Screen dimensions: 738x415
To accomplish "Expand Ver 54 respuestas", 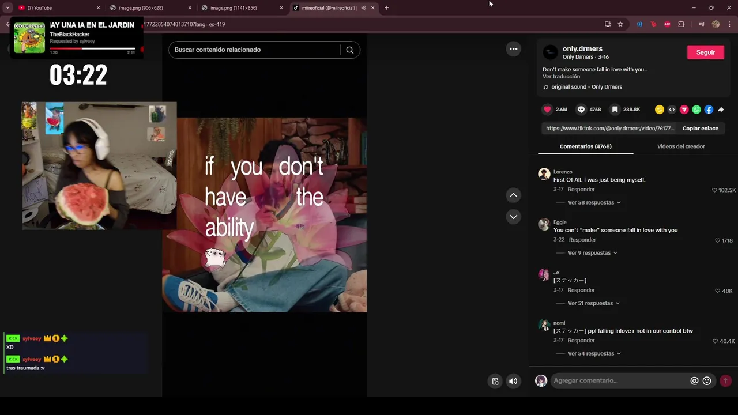I will pyautogui.click(x=594, y=354).
